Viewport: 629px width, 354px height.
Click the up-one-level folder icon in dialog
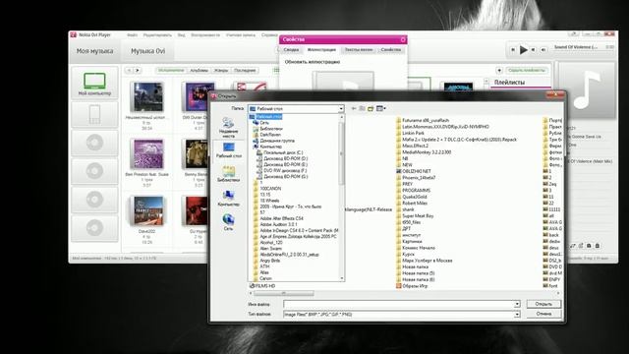[362, 108]
